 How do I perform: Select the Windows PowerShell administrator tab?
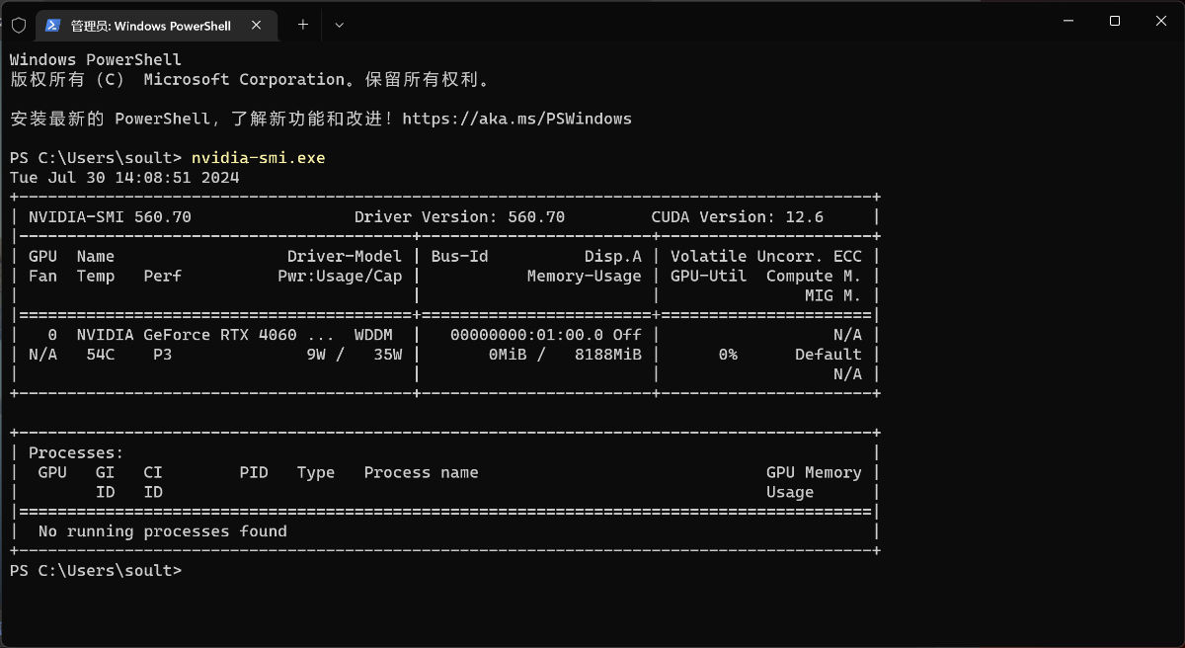click(158, 25)
